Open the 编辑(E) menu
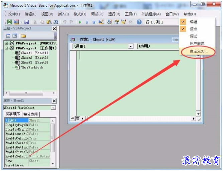 click(30, 14)
